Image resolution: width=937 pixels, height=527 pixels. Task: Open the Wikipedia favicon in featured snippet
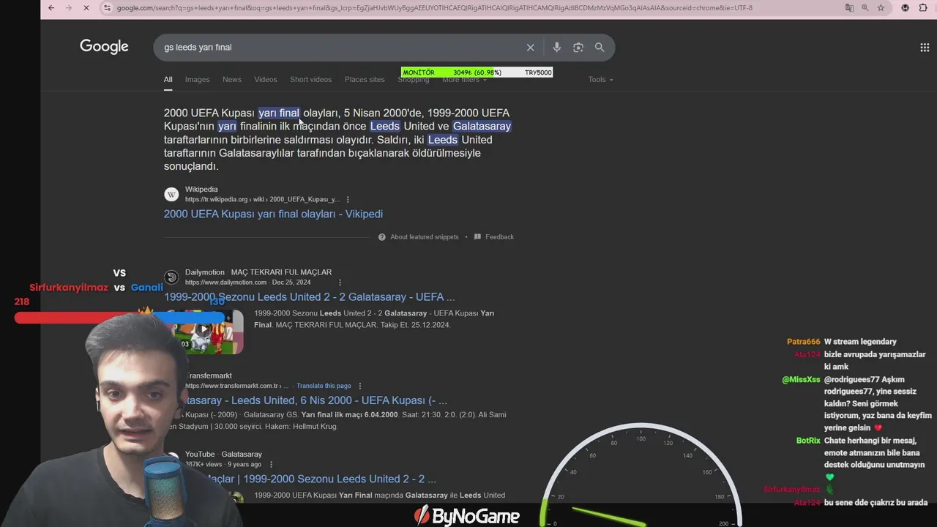point(171,194)
